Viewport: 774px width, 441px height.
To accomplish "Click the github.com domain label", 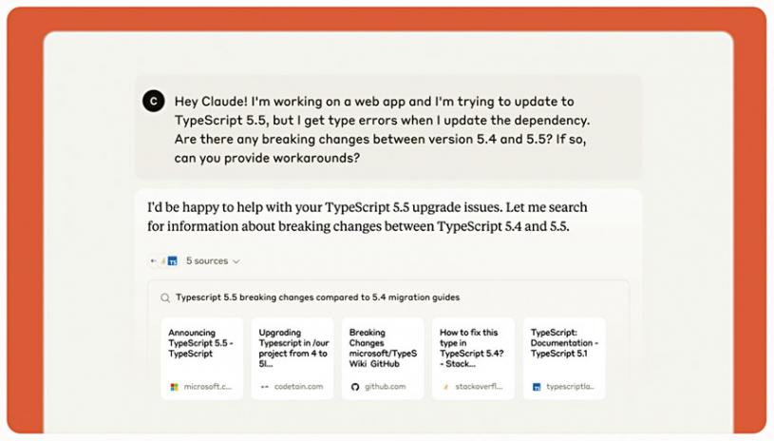I will tap(385, 387).
